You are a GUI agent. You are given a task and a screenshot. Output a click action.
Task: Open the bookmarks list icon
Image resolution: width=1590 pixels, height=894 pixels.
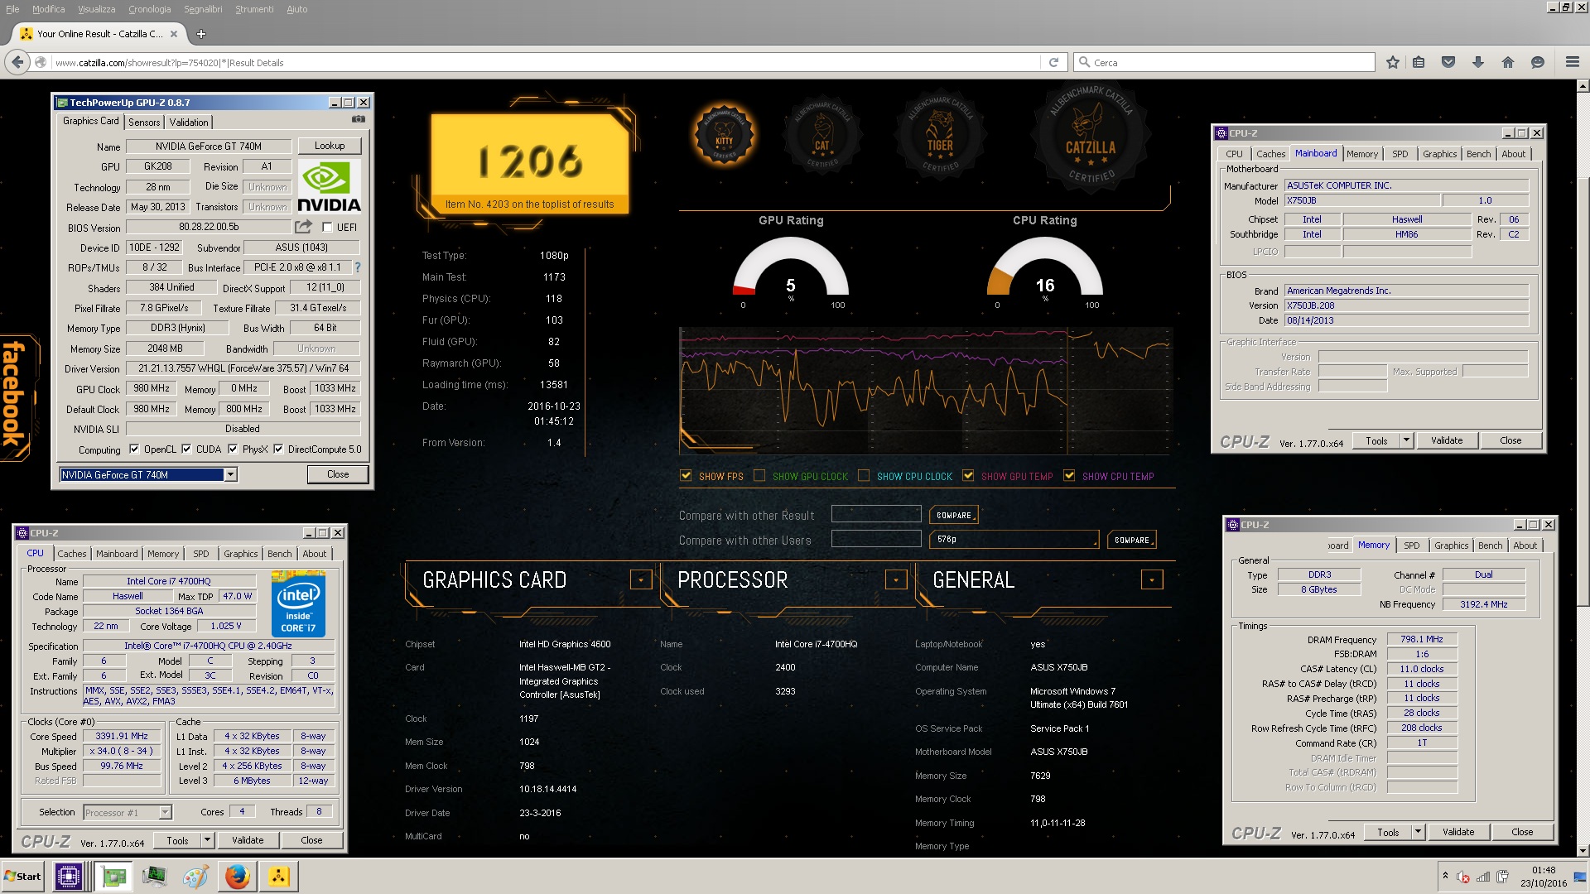1419,62
